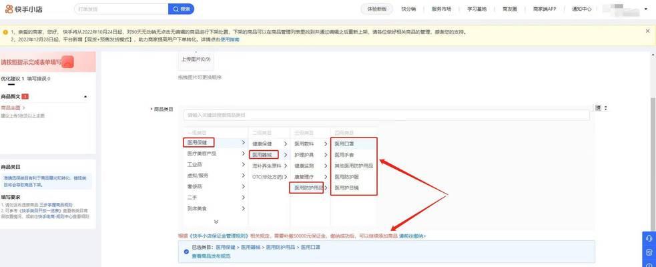Select 医用器械 second-level category
This screenshot has height=267, width=656.
coord(263,154)
